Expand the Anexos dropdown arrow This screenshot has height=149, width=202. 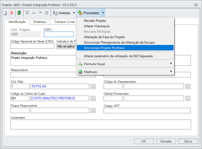74,13
